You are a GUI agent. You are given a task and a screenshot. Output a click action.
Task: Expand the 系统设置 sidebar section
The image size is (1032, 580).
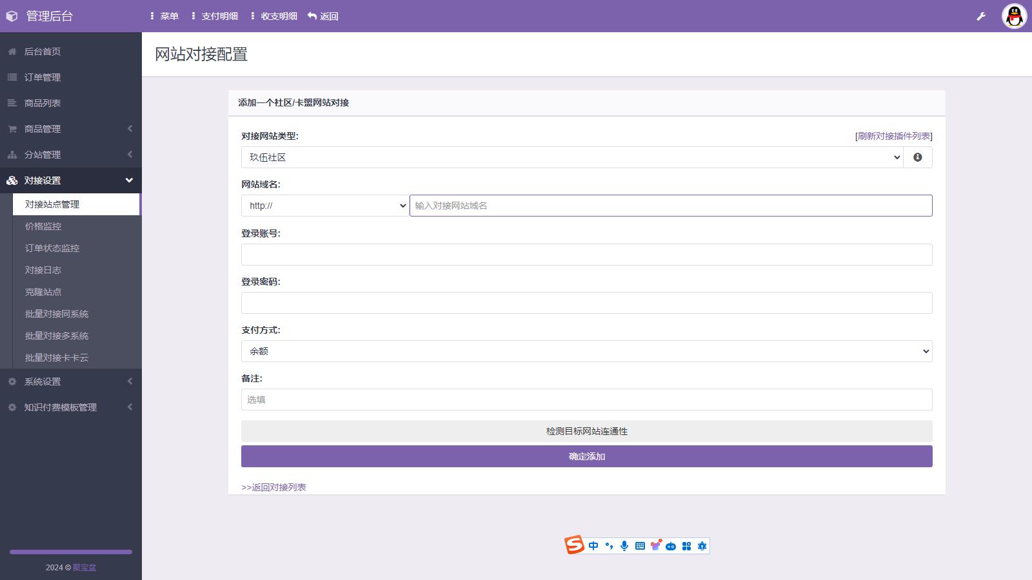click(71, 382)
